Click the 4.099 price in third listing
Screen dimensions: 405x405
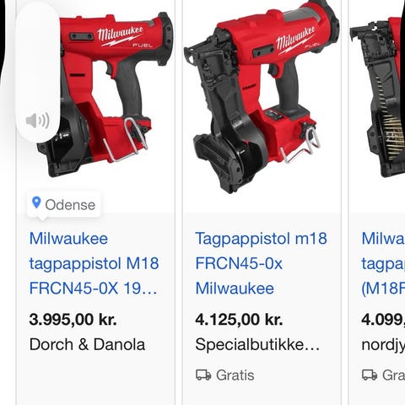tap(383, 320)
